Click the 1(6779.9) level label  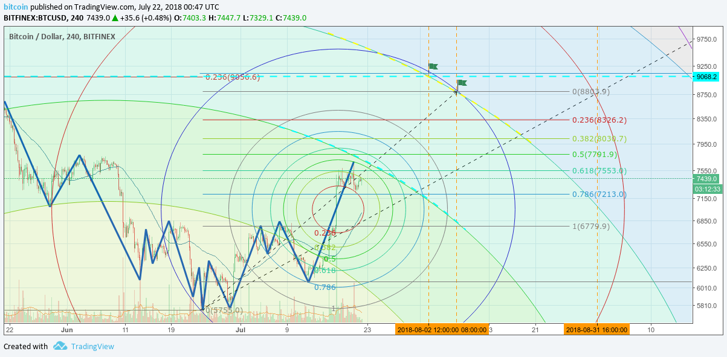point(590,227)
